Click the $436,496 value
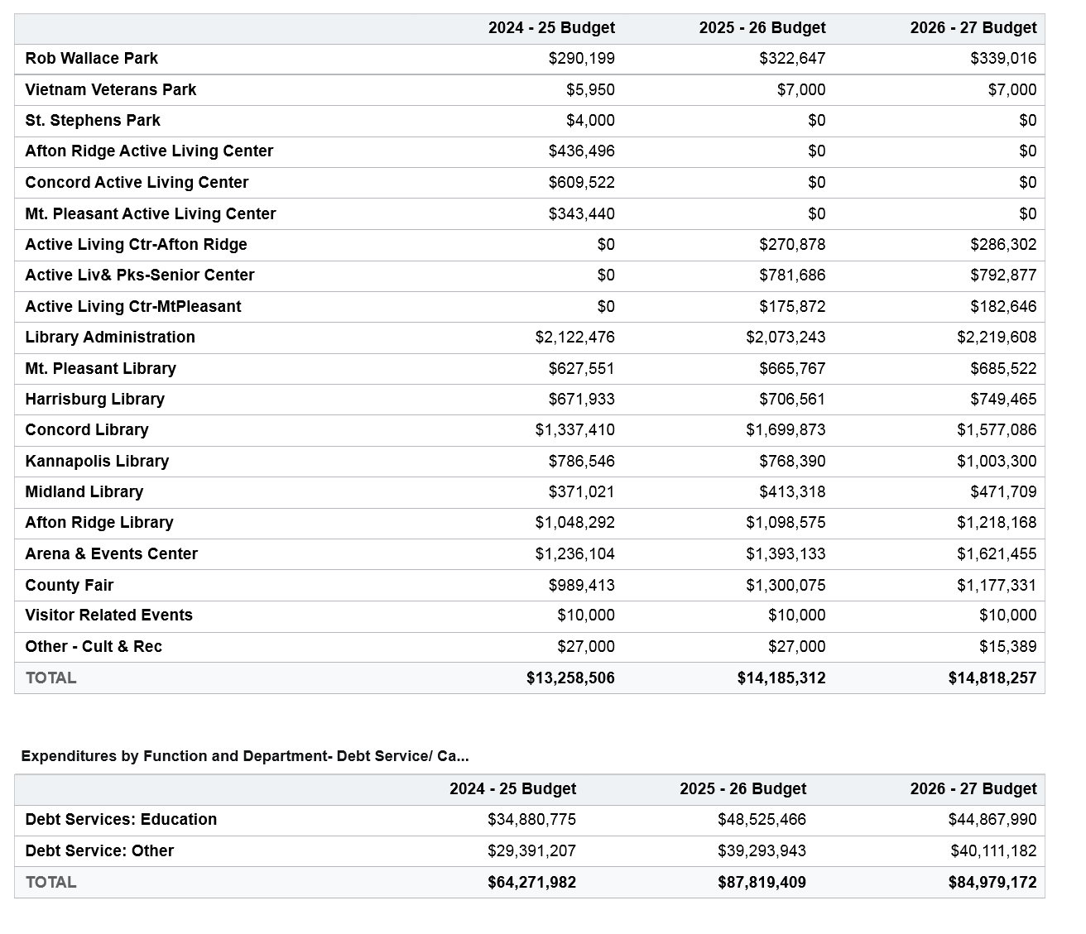 (582, 151)
